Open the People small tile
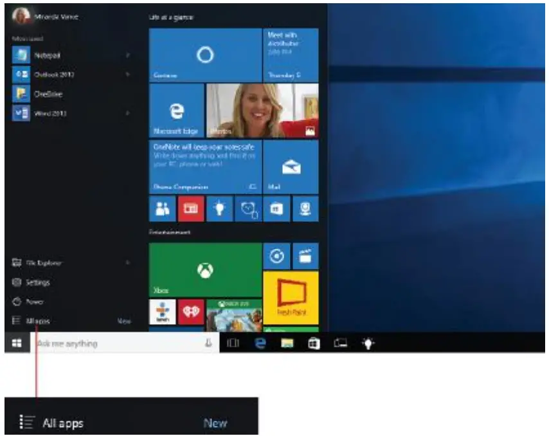The width and height of the screenshot is (549, 436). 162,209
